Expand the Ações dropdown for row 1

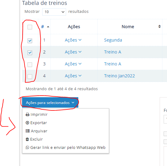point(73,40)
